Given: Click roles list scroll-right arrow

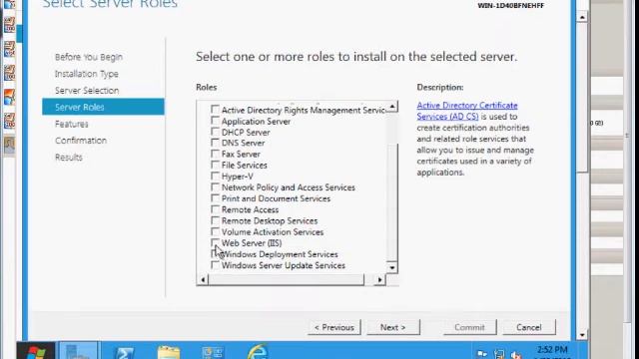Looking at the screenshot, I should click(x=379, y=279).
